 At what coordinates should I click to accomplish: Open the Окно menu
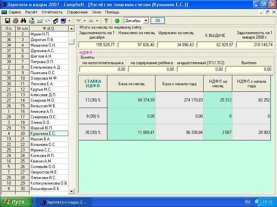pyautogui.click(x=97, y=12)
